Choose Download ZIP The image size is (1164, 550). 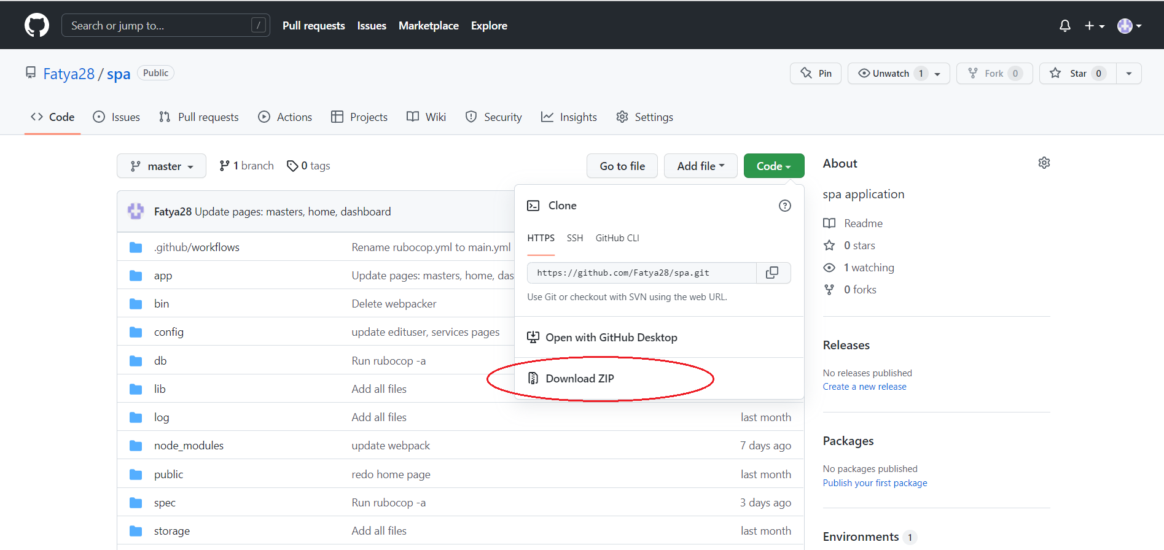tap(659, 379)
